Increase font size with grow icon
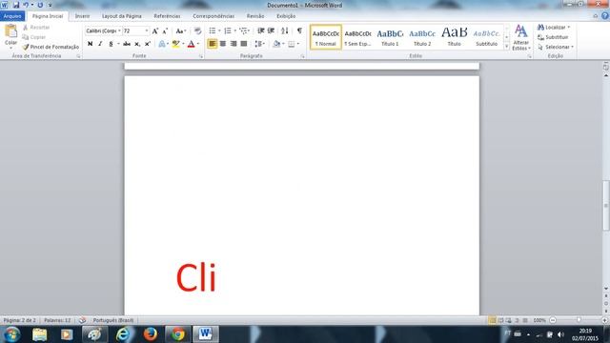The image size is (610, 343). (x=155, y=31)
